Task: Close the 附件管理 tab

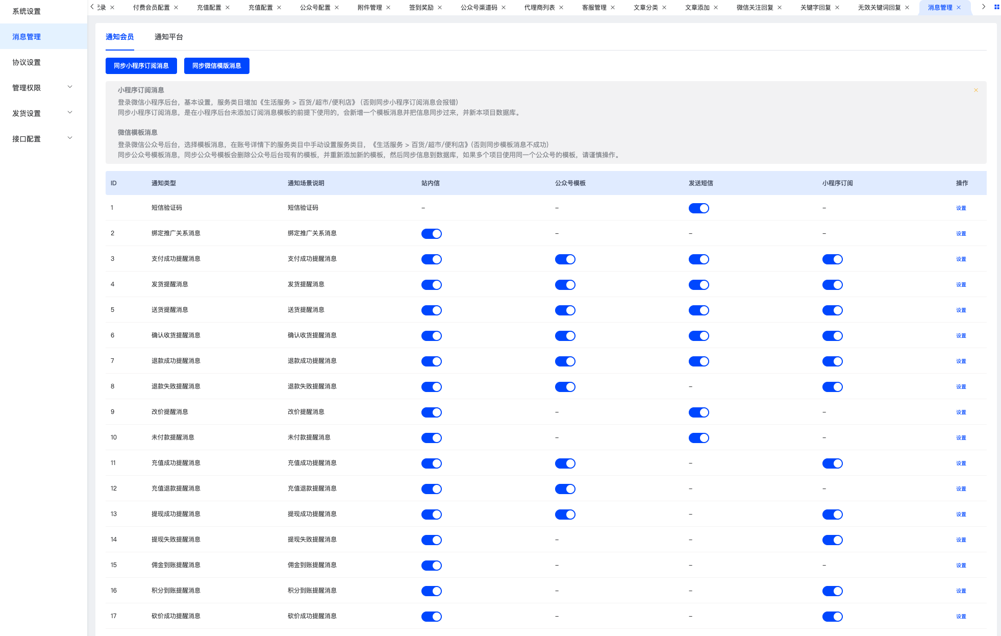Action: [388, 8]
